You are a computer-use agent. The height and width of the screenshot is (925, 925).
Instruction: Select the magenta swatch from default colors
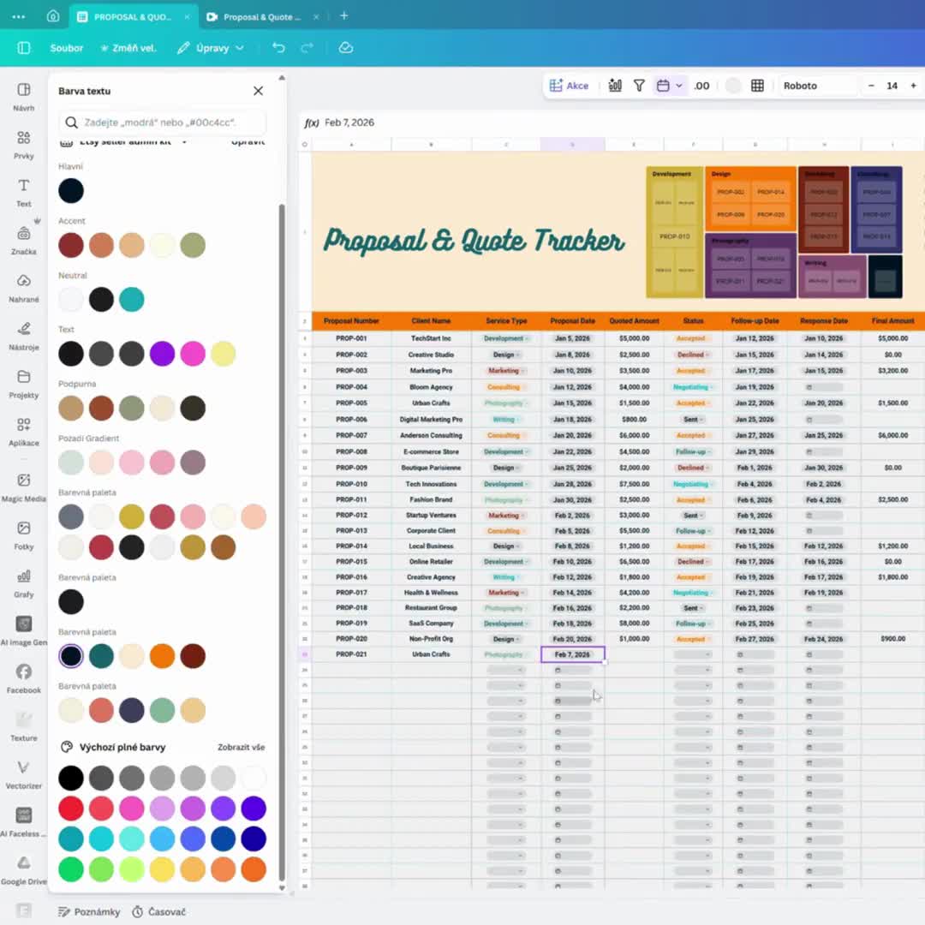pyautogui.click(x=132, y=808)
